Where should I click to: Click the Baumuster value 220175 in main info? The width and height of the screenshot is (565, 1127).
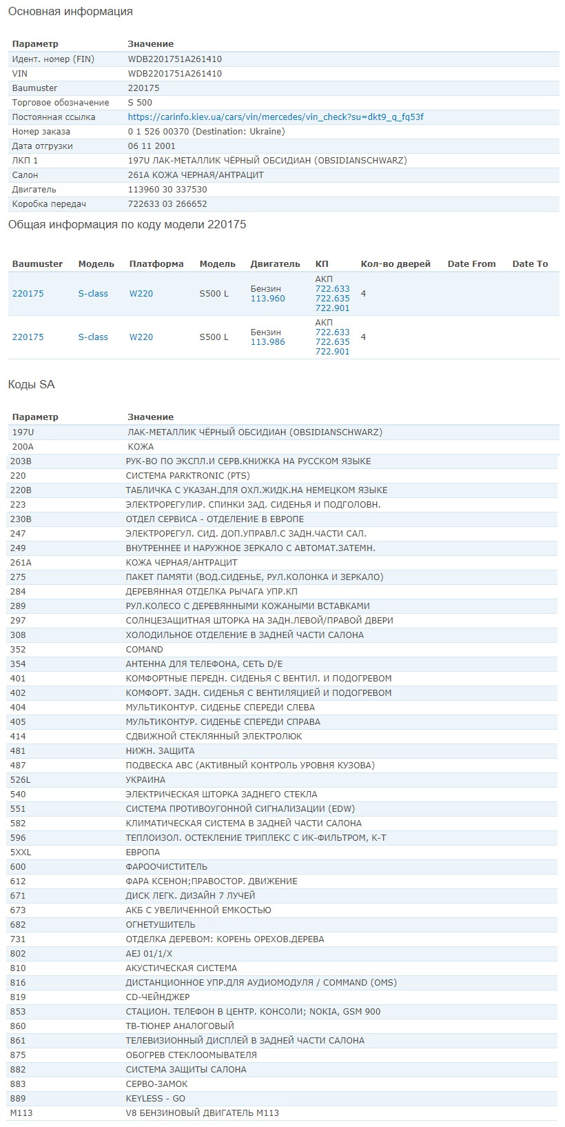coord(143,88)
